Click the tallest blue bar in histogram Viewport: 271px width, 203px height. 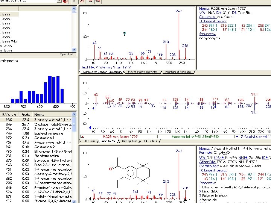(50, 89)
